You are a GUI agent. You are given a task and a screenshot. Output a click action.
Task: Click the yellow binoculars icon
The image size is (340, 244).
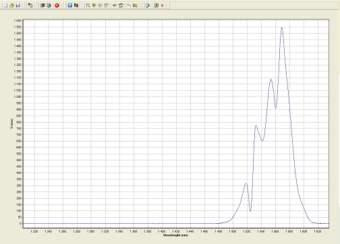click(x=135, y=5)
